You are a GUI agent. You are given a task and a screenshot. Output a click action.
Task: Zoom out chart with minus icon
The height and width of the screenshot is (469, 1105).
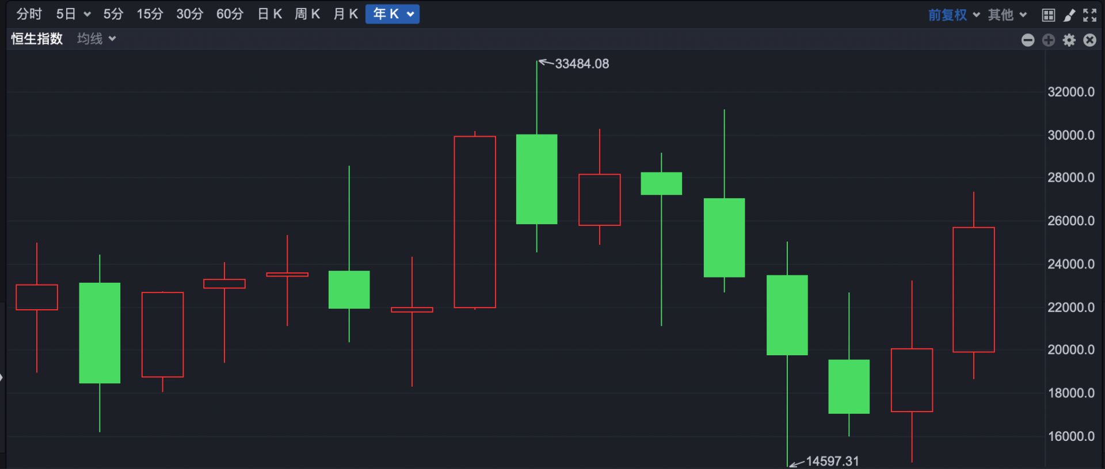[1028, 40]
